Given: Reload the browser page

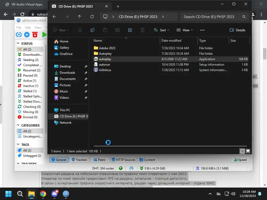Looking at the screenshot, I should coord(22,14).
